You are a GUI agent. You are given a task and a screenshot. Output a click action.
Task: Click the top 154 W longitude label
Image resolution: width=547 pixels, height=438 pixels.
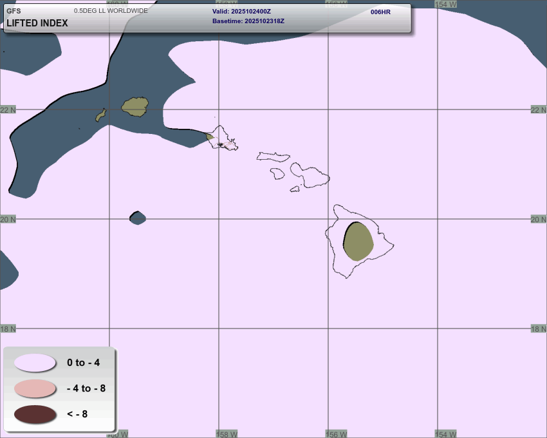click(445, 4)
